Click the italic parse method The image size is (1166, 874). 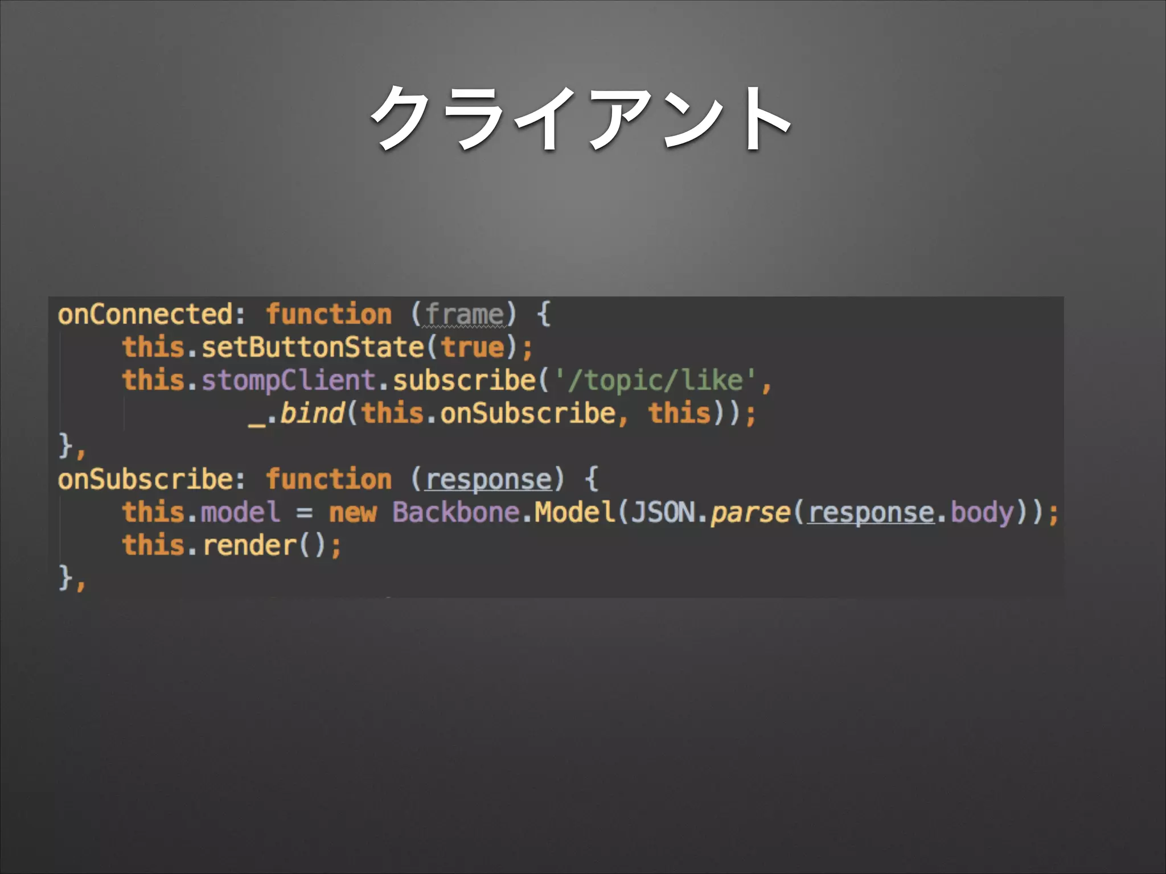[x=750, y=512]
